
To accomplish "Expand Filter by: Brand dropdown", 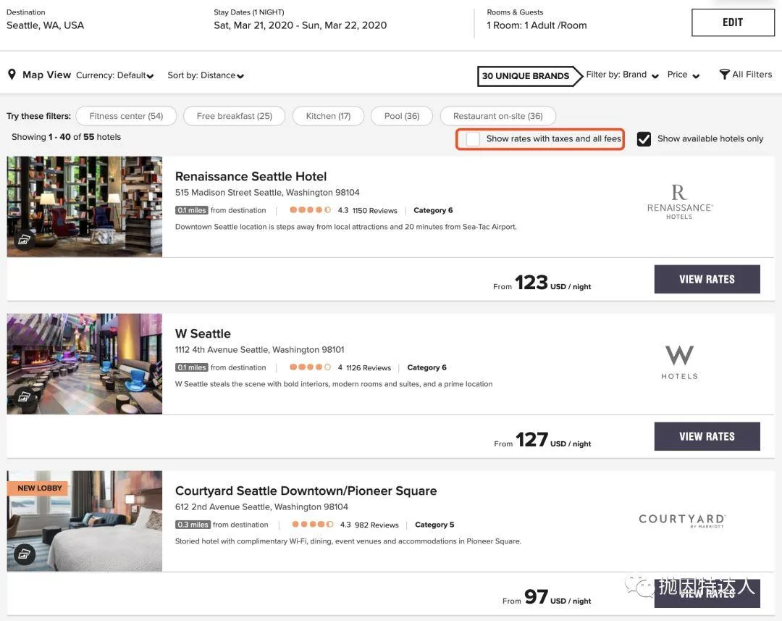I will 623,75.
